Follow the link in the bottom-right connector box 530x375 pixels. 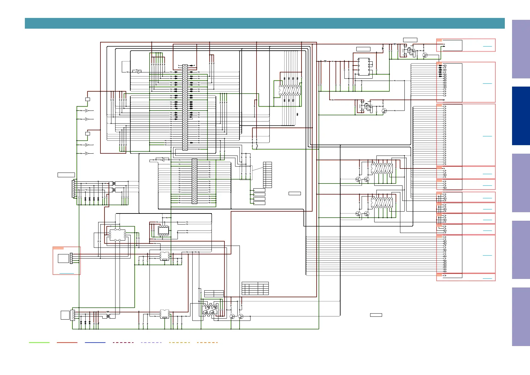pos(487,278)
